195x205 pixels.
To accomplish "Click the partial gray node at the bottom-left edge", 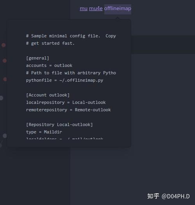I will pyautogui.click(x=1, y=145).
